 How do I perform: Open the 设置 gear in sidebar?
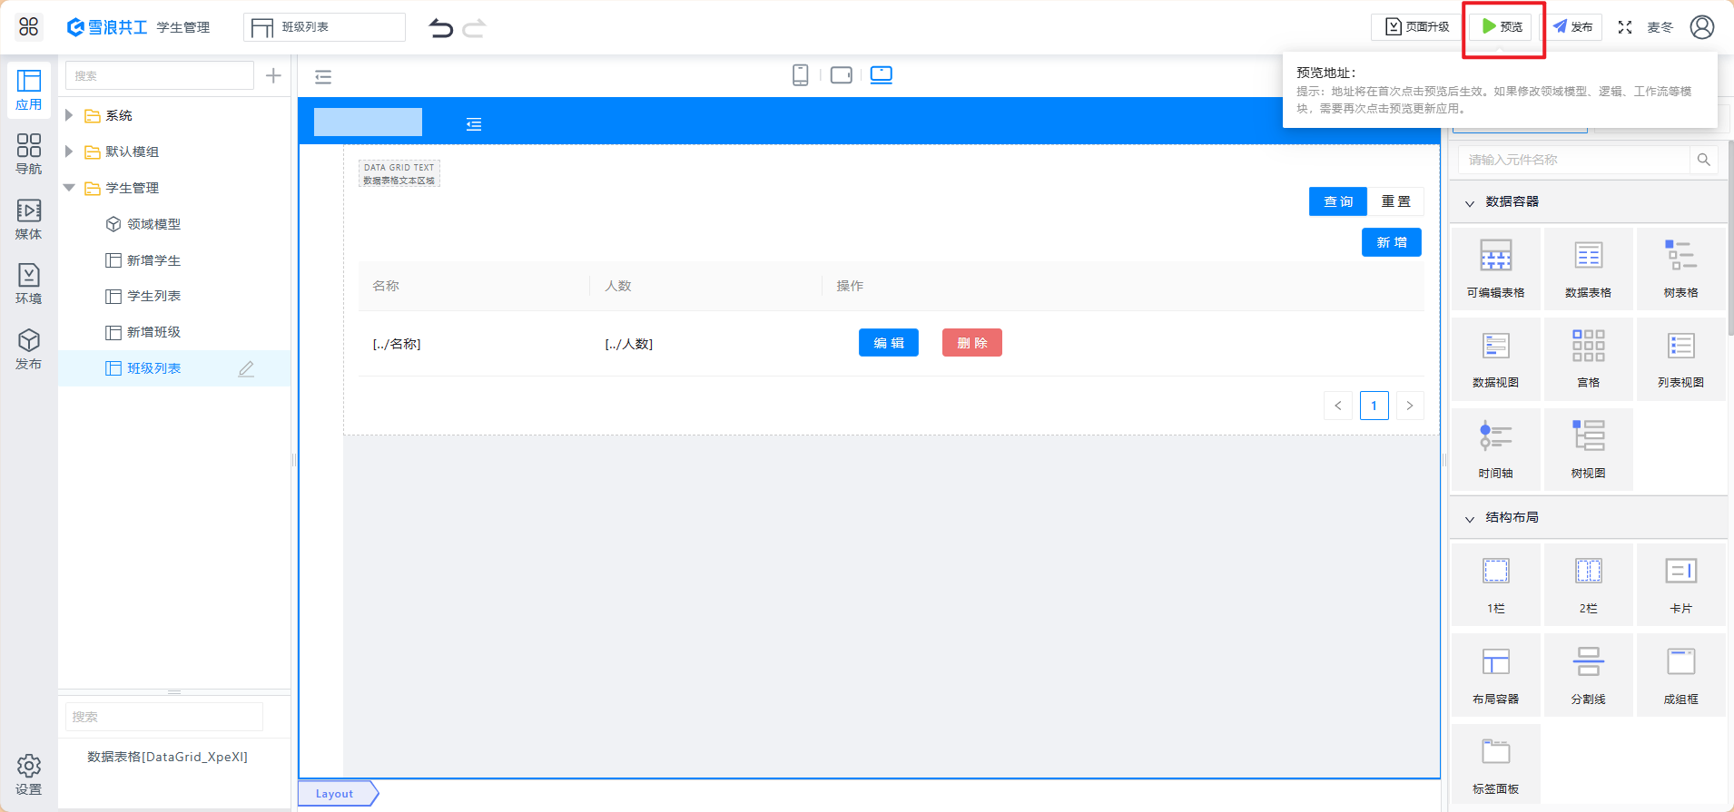pos(28,774)
